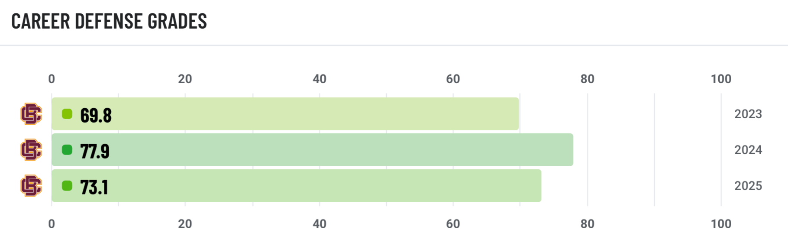Click the dark green dot next to 77.9
This screenshot has height=252, width=788.
click(x=67, y=150)
